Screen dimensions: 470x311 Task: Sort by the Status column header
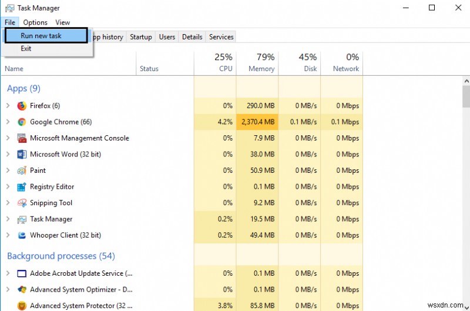pyautogui.click(x=165, y=63)
